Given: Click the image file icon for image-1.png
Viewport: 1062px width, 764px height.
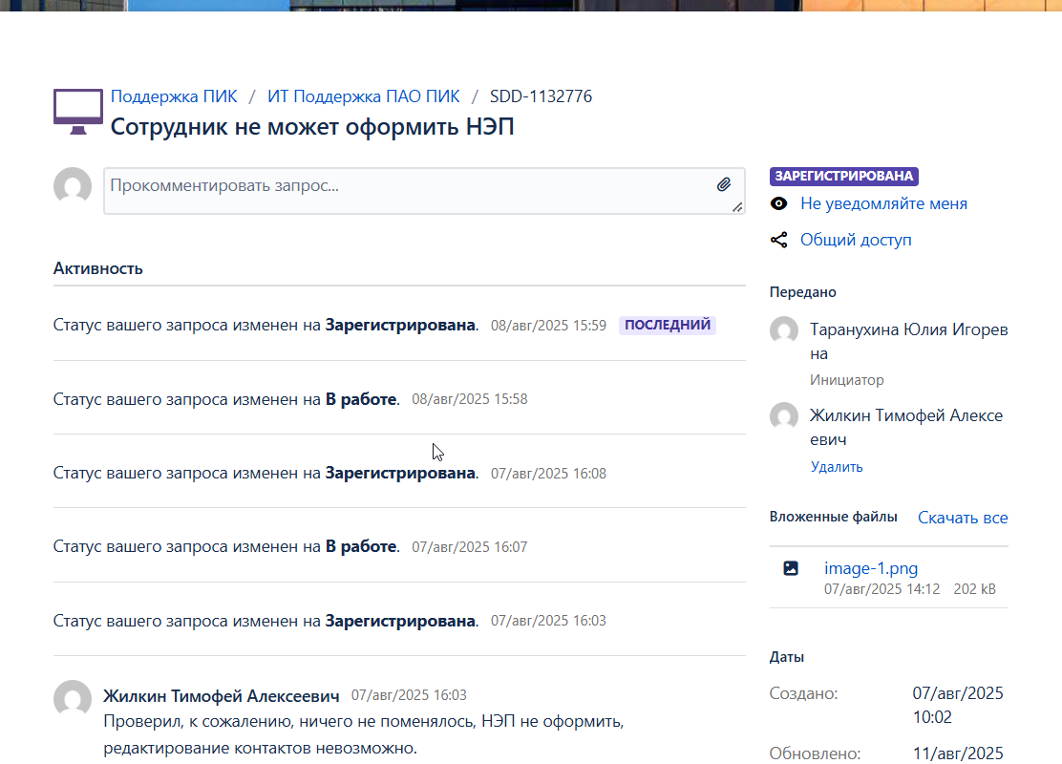Looking at the screenshot, I should tap(791, 568).
